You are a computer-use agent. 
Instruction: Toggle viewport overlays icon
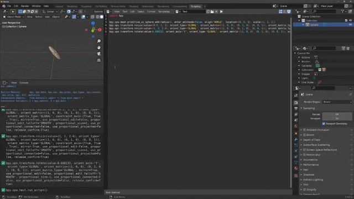click(x=84, y=17)
